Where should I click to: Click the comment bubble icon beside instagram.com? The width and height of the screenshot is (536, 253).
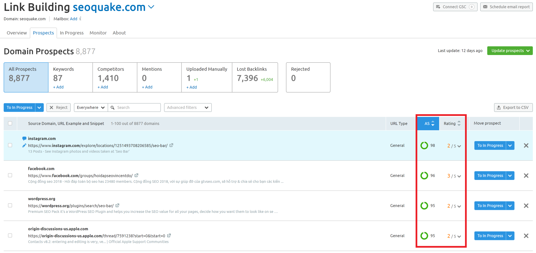click(24, 138)
